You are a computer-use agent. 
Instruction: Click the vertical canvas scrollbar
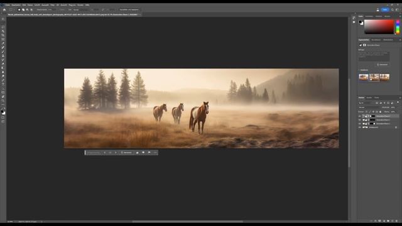(349, 123)
